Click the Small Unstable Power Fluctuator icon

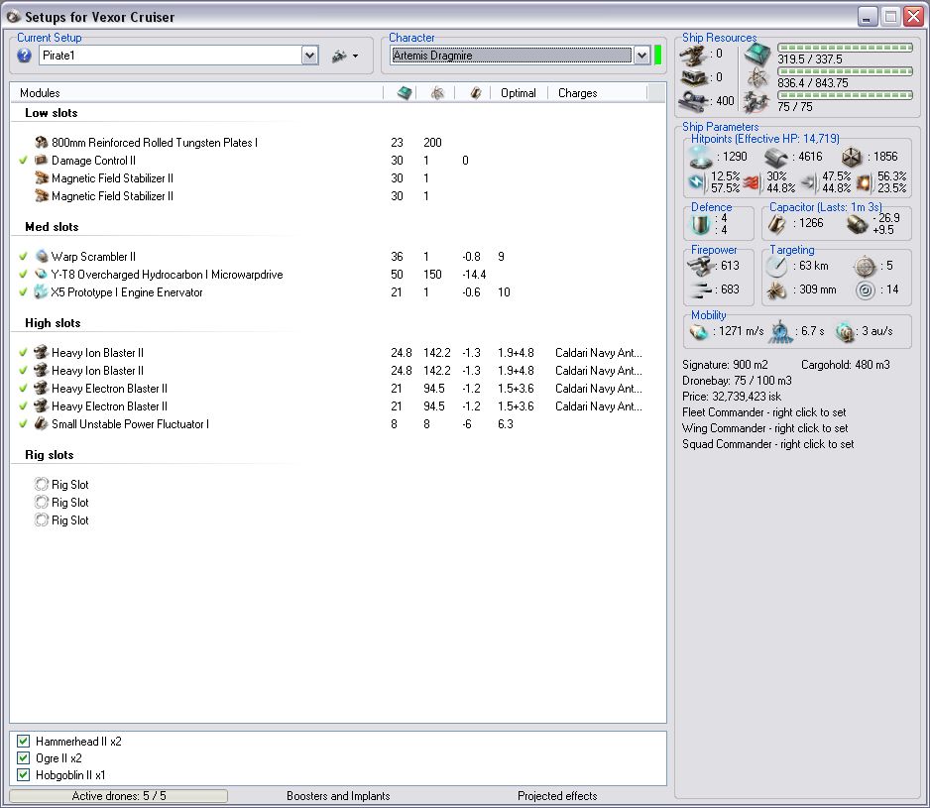(42, 424)
